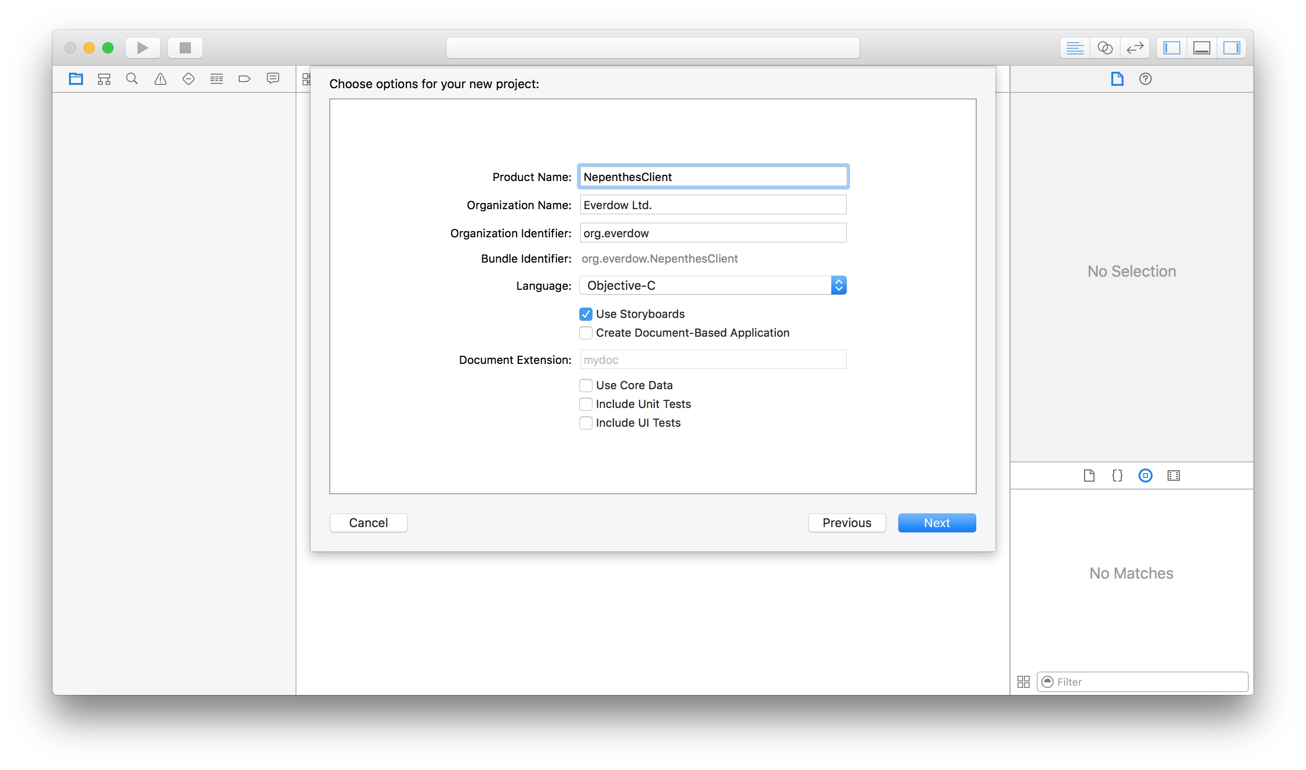Screen dimensions: 1306x770
Task: Open the Test navigator diamond icon
Action: (189, 79)
